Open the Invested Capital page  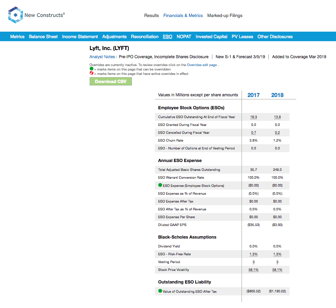212,36
